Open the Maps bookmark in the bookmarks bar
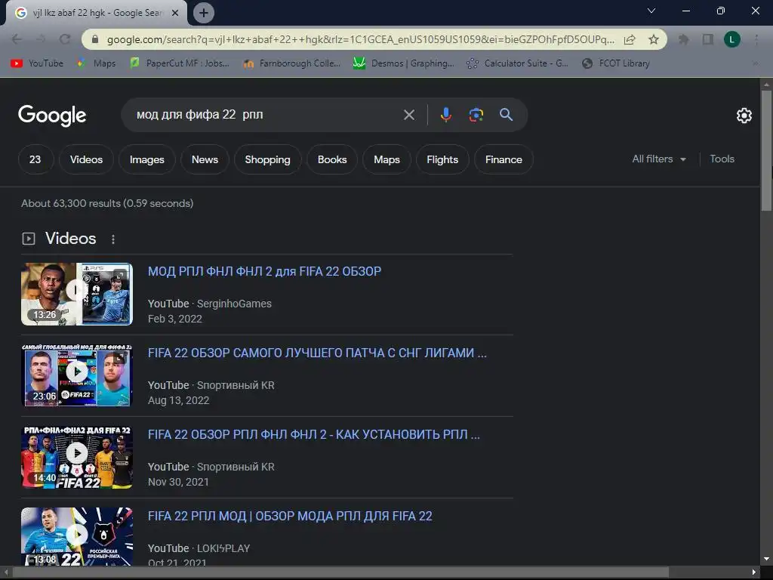Image resolution: width=773 pixels, height=580 pixels. 96,63
